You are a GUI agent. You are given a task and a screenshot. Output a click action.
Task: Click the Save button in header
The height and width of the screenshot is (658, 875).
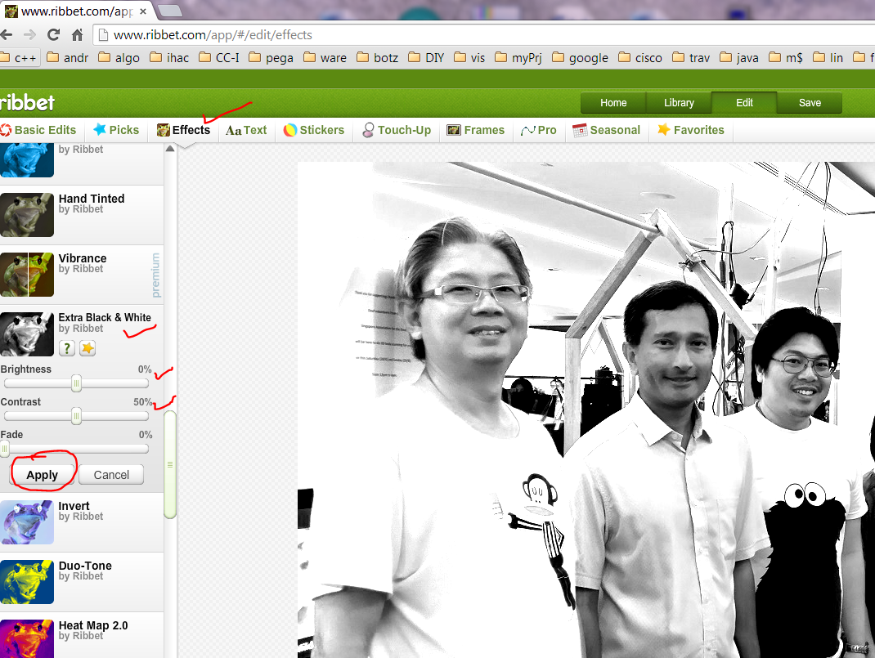tap(809, 103)
